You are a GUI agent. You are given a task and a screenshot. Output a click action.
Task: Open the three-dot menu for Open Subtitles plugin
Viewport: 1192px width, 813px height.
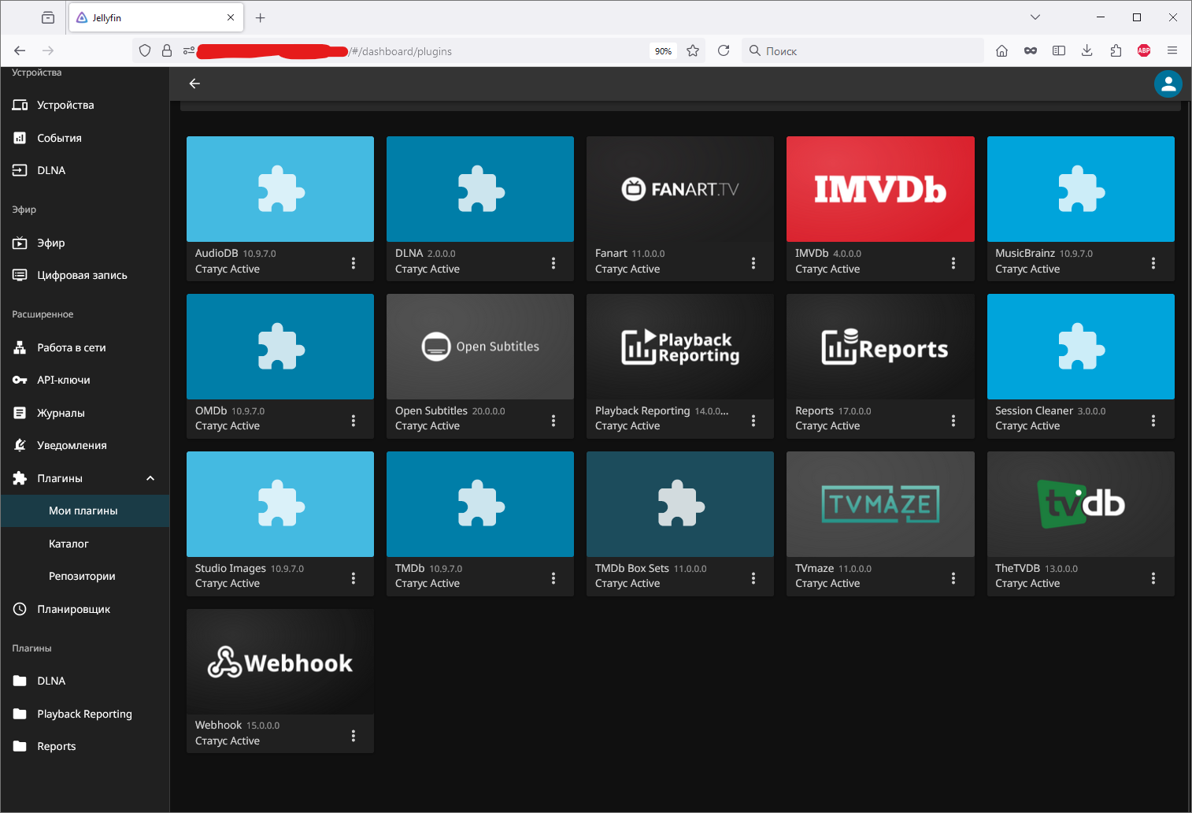click(x=553, y=421)
